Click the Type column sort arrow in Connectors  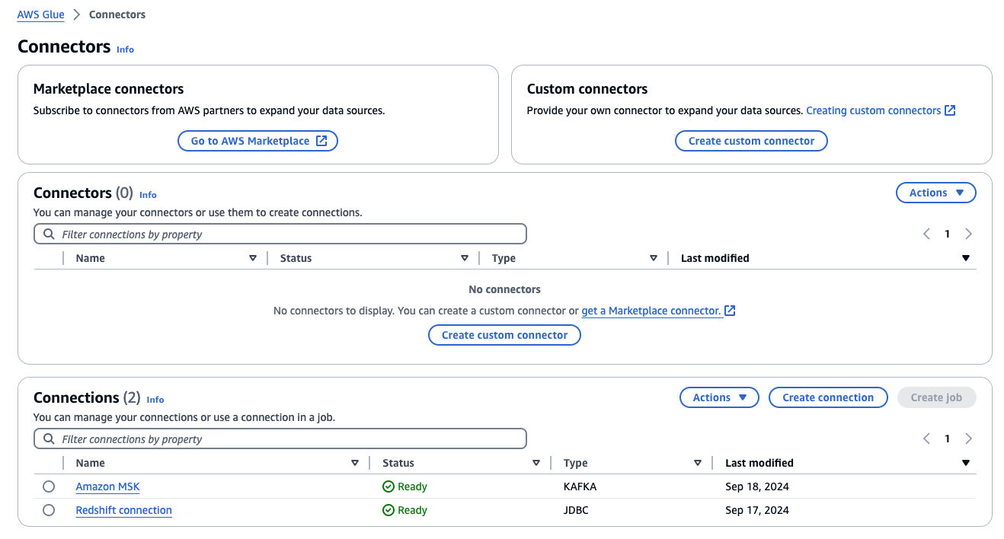(653, 258)
